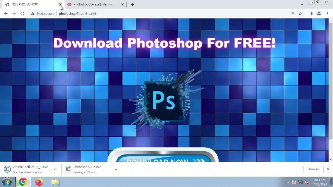Click the scrollbar down arrow
The height and width of the screenshot is (187, 333).
(x=331, y=159)
